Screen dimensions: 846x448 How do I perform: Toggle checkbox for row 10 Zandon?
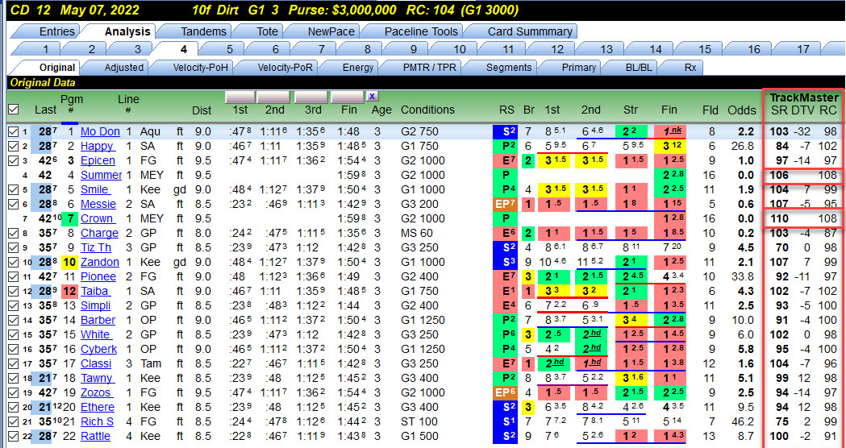tap(13, 263)
